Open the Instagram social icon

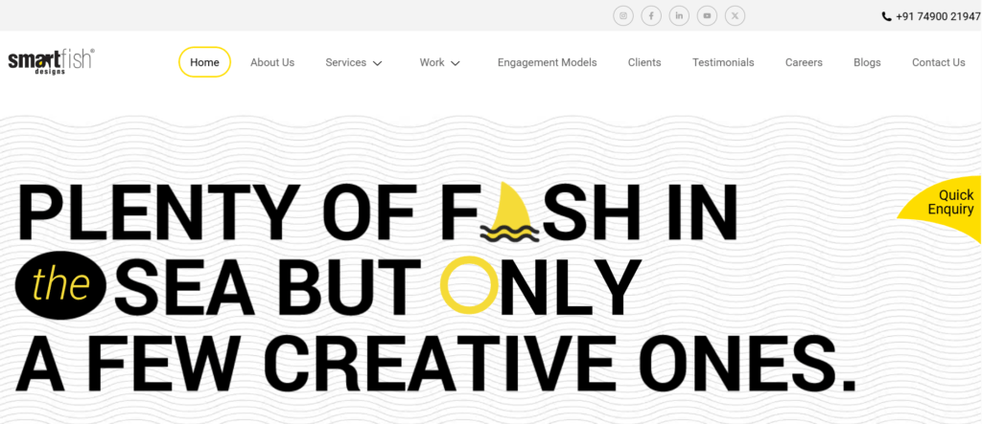623,15
